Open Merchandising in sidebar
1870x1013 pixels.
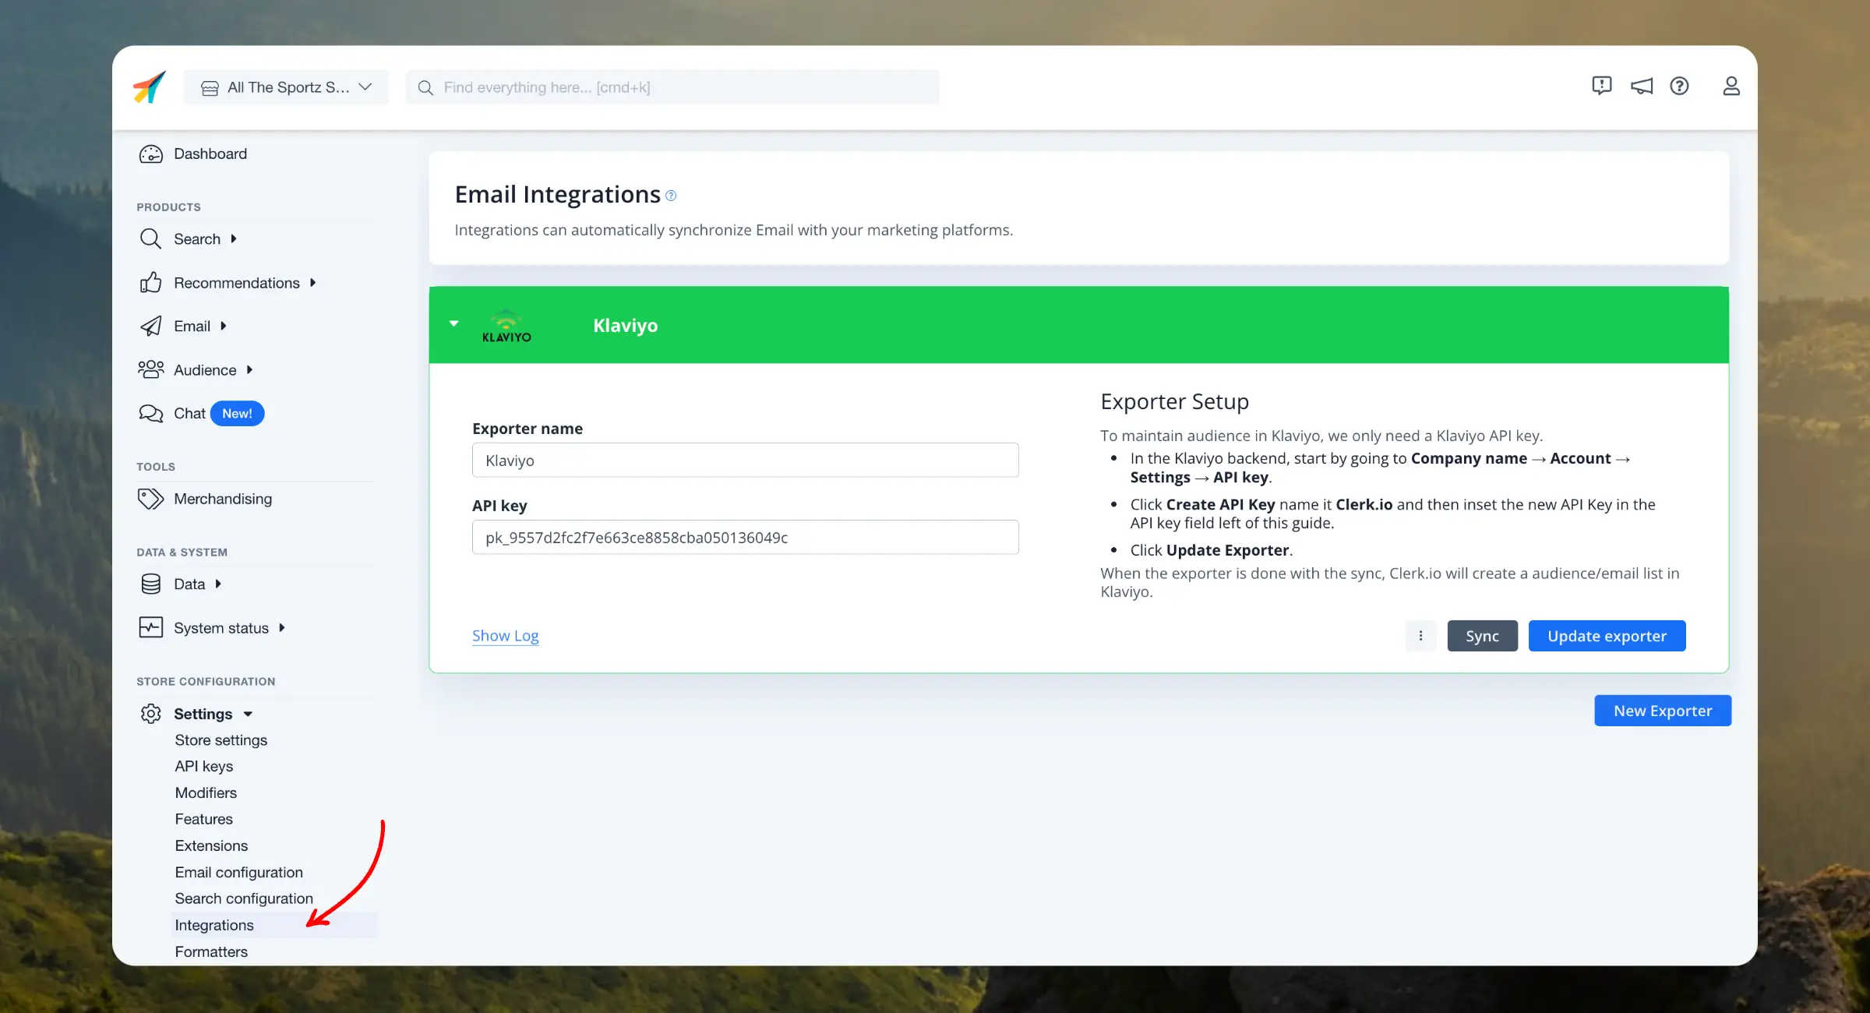(x=223, y=499)
